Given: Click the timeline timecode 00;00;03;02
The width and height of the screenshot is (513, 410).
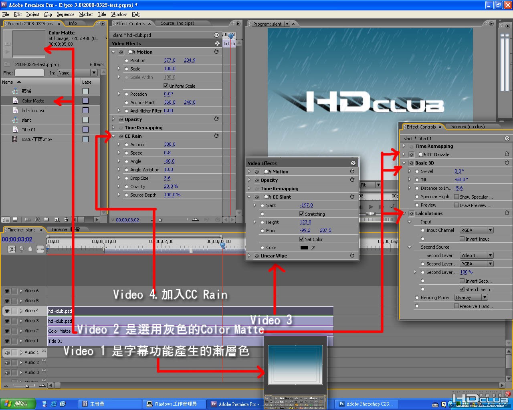Looking at the screenshot, I should pyautogui.click(x=17, y=239).
